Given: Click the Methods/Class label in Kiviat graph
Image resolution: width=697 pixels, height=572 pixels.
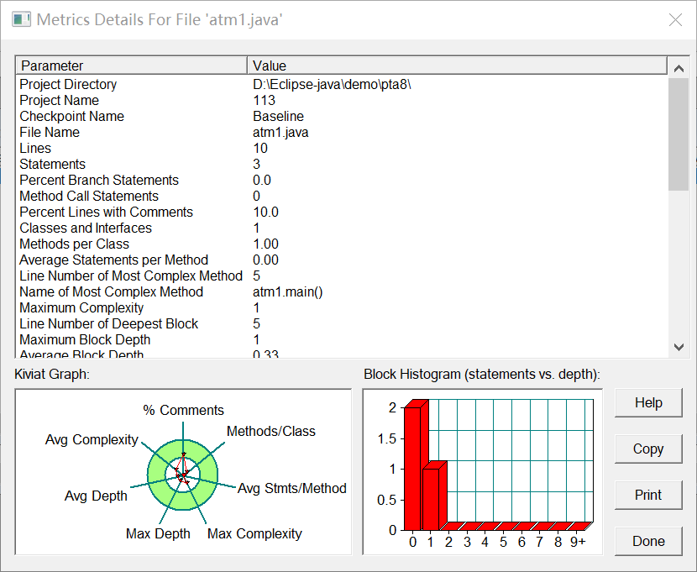Looking at the screenshot, I should tap(270, 431).
